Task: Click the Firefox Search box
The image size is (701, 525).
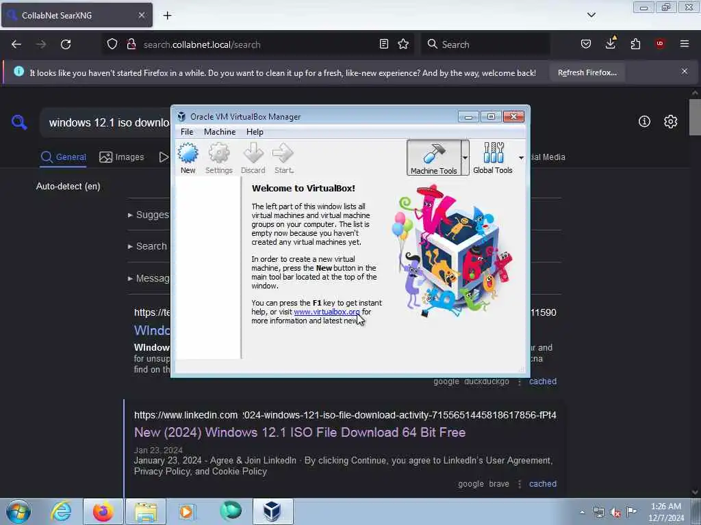Action: [x=485, y=44]
